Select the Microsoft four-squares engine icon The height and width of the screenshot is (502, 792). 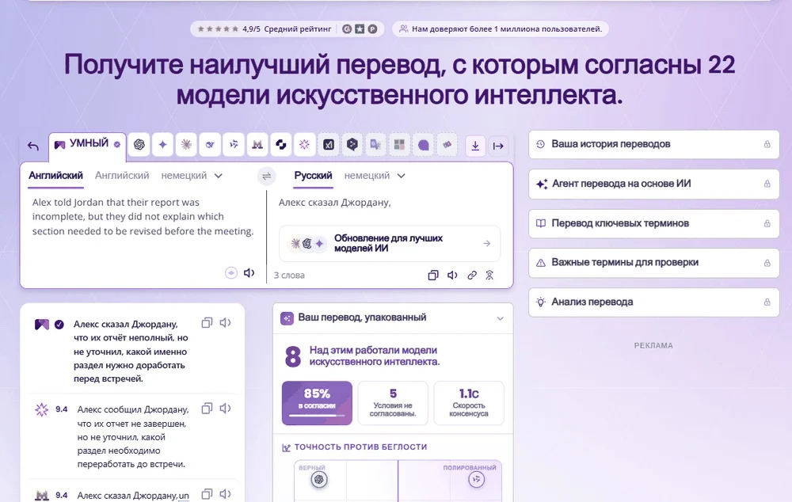coord(399,144)
